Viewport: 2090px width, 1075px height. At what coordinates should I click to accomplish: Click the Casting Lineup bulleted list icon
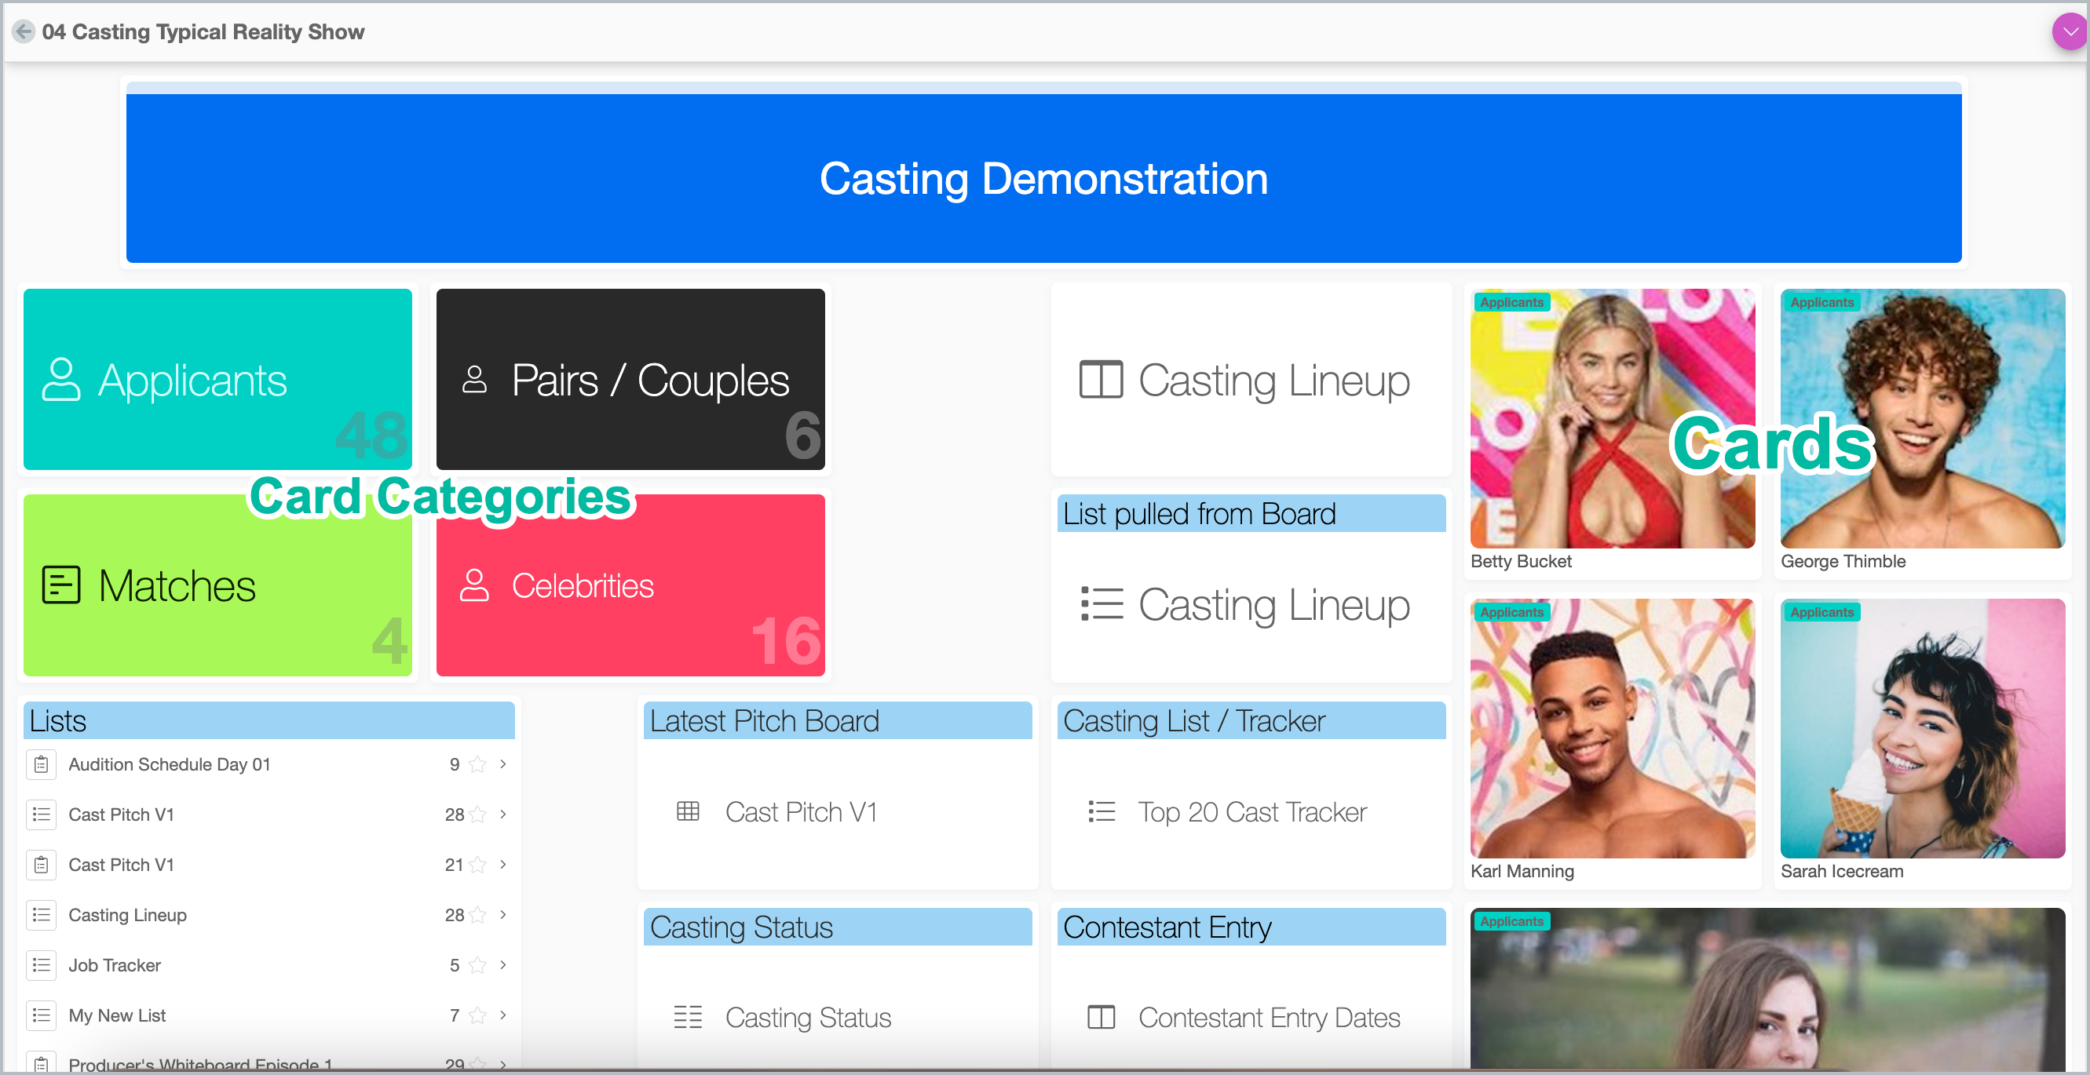tap(1102, 604)
